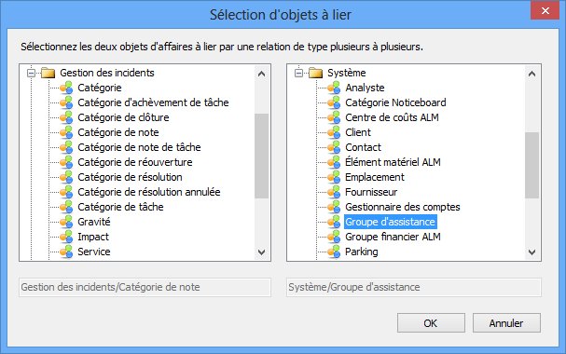Confirm selection with the OK button
The width and height of the screenshot is (566, 354).
[x=431, y=323]
